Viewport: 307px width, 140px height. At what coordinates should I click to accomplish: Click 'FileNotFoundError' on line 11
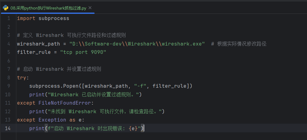pos(65,103)
